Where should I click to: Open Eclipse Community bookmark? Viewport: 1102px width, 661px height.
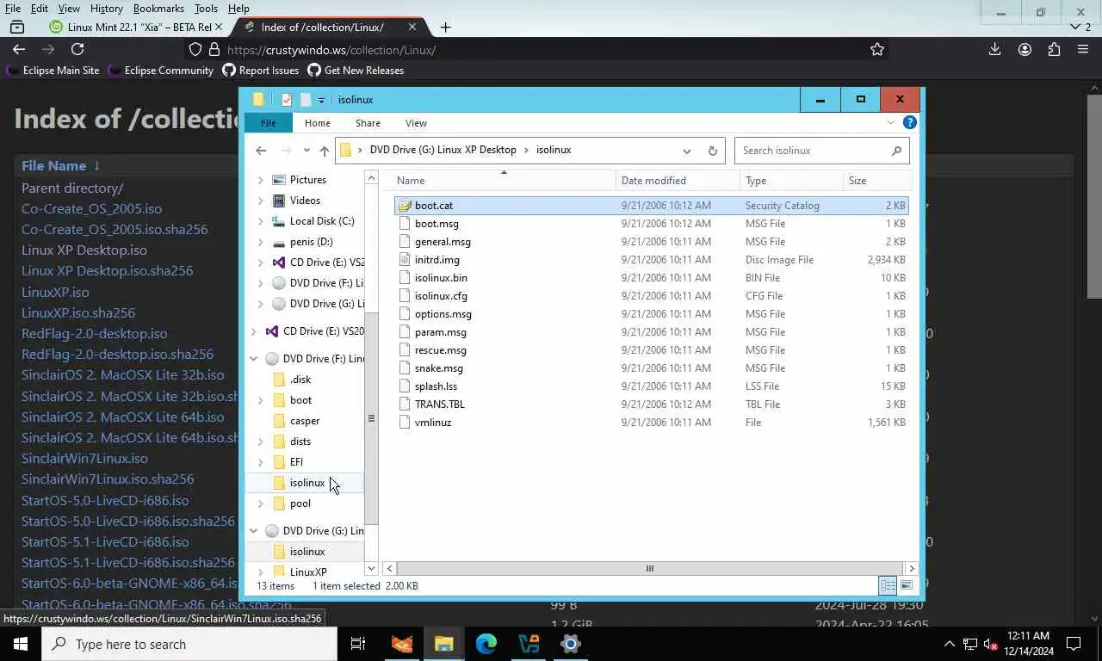(161, 71)
